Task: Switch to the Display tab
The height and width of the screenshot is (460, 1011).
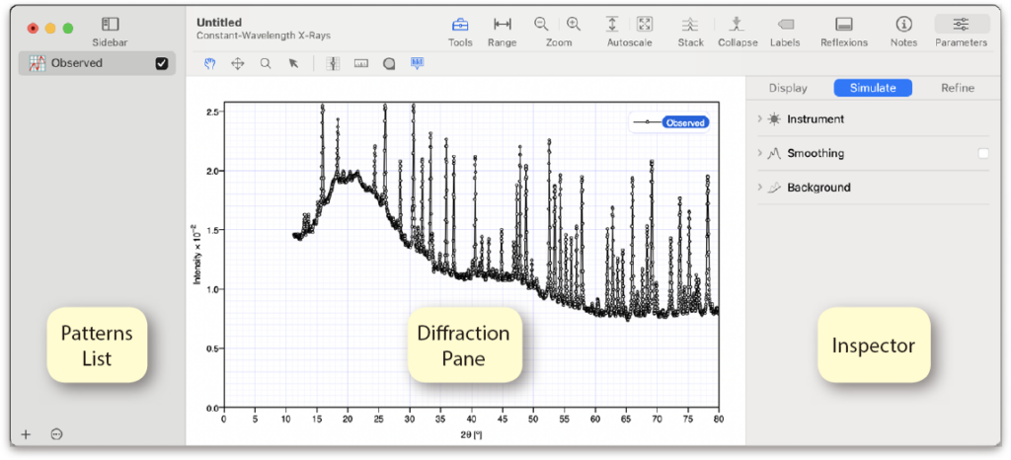Action: point(788,88)
